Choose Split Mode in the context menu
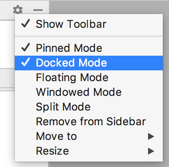Screen dimensions: 169x167 pos(89,107)
